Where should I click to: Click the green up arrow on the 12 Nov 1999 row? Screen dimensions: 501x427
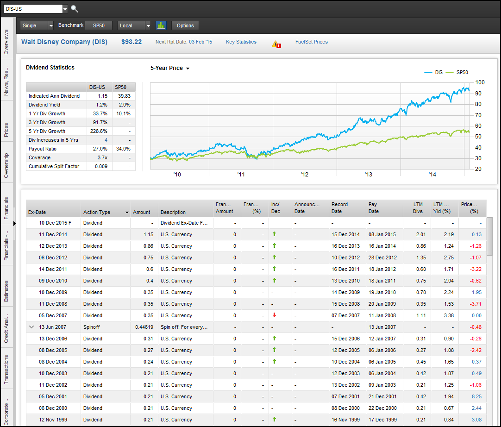click(x=274, y=420)
